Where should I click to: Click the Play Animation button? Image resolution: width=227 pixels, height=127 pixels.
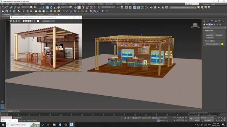coord(180,118)
